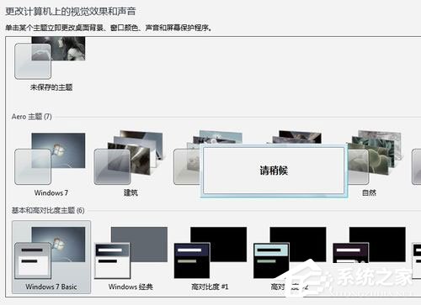Viewport: 421px width, 305px height.
Task: Select the Windows 7 Basic theme
Action: click(51, 257)
